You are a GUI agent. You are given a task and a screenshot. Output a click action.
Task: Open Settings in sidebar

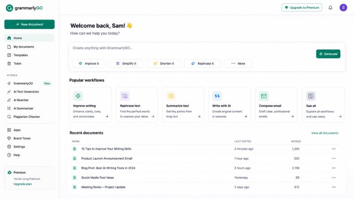coord(29,147)
